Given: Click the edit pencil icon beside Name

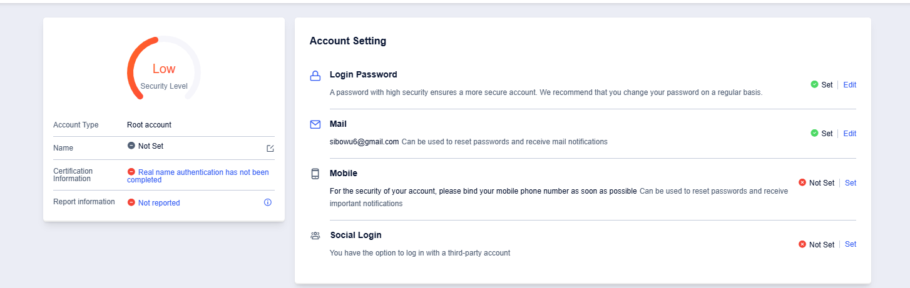Looking at the screenshot, I should (x=270, y=149).
